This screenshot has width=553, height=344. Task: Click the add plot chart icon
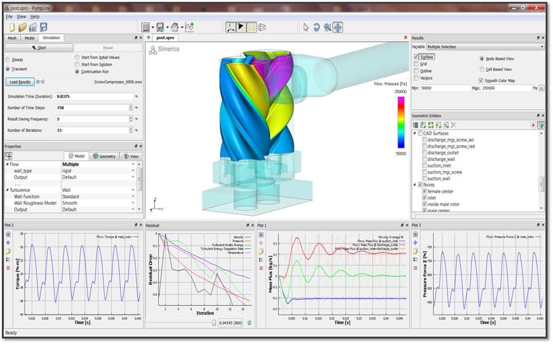point(190,27)
